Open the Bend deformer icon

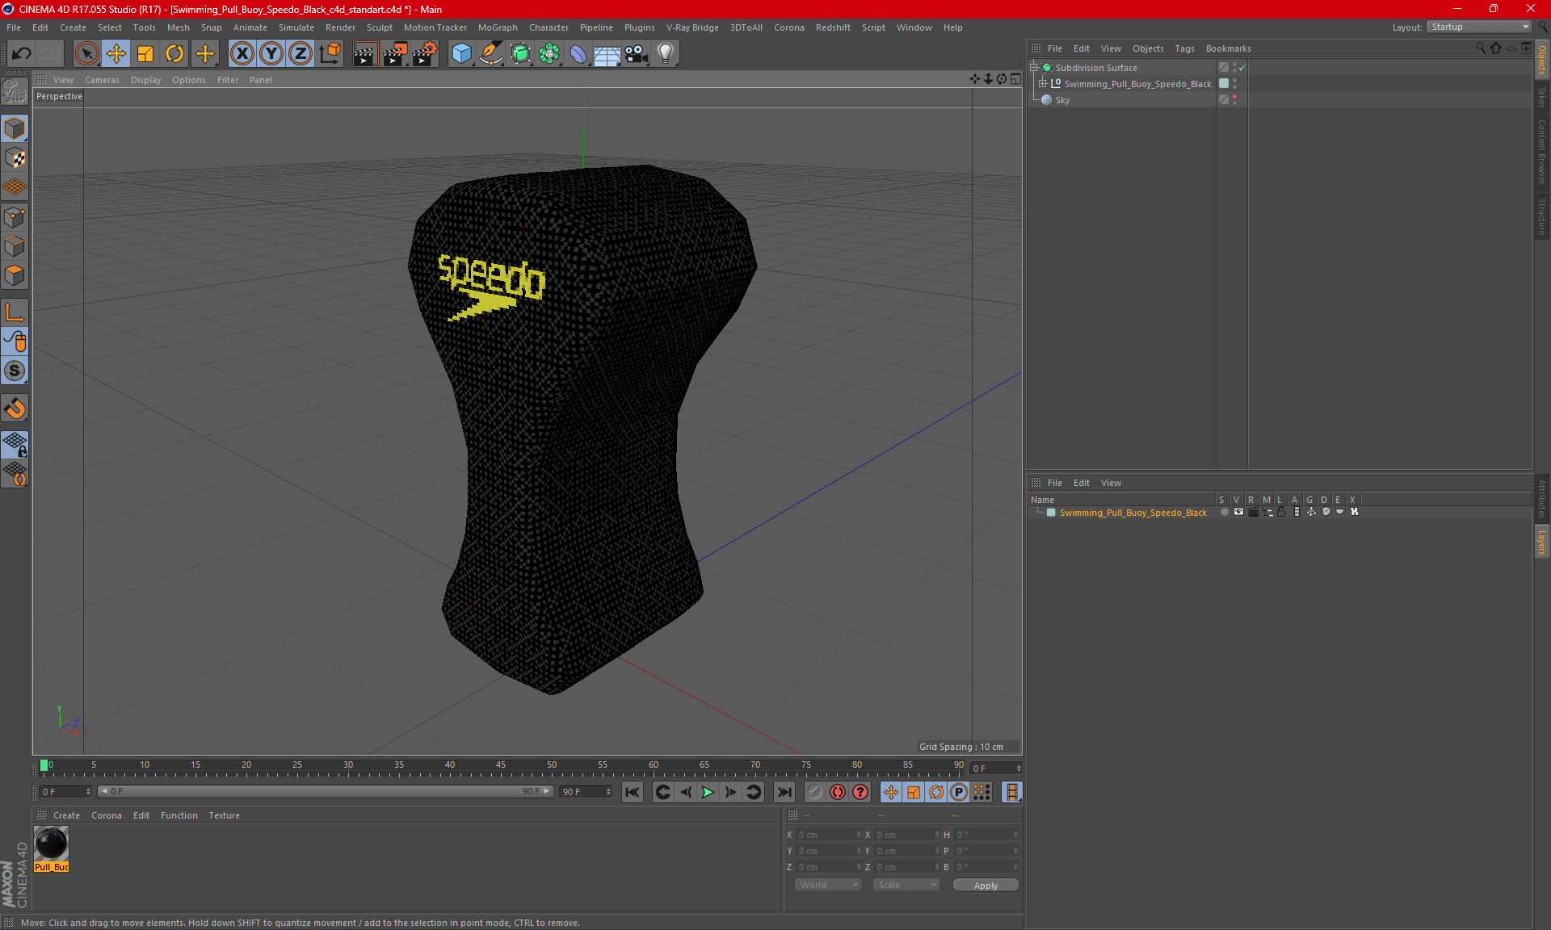(x=578, y=54)
